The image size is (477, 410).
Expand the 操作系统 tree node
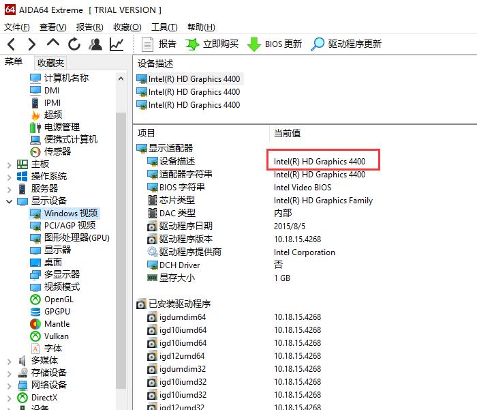click(9, 177)
